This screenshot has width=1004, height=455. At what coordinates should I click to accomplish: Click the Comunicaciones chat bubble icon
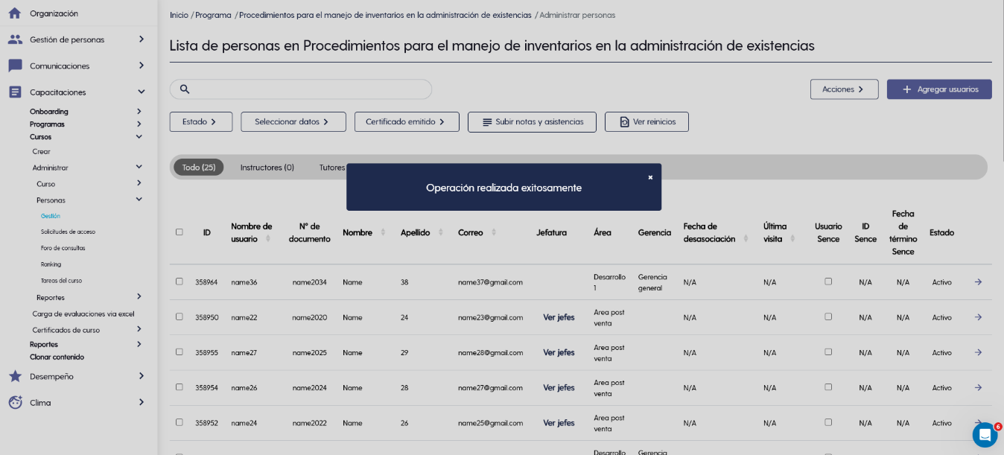tap(15, 66)
